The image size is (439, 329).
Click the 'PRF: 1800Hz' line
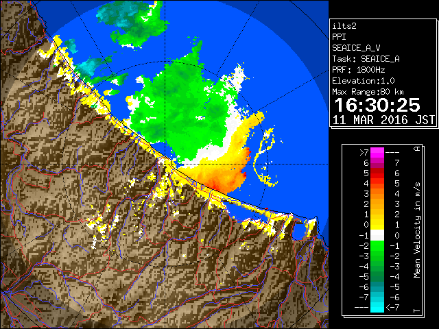[x=358, y=70]
